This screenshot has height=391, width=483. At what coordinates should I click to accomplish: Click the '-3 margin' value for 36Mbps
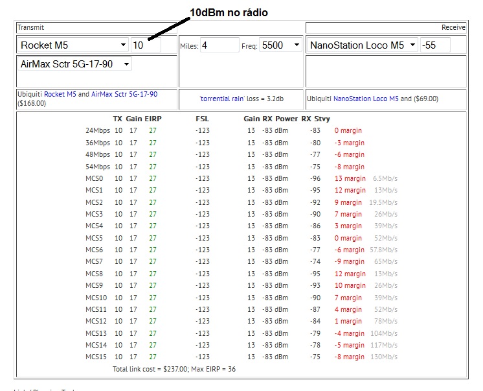coord(350,143)
